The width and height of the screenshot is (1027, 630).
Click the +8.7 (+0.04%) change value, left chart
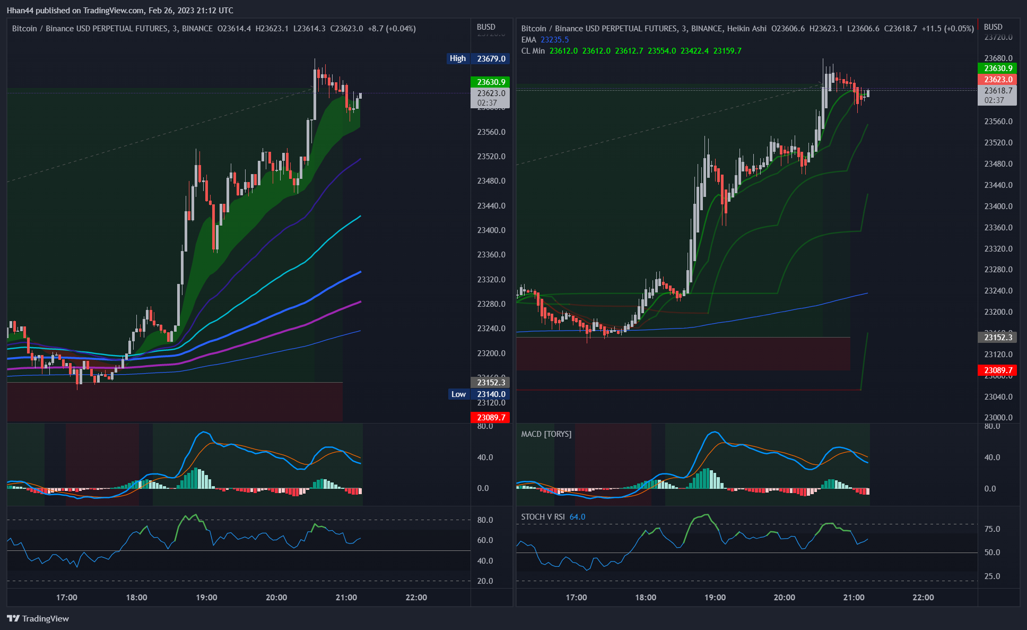(x=391, y=29)
